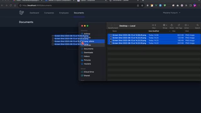Switch to the Layout - Dropzone browser tab

92,1
